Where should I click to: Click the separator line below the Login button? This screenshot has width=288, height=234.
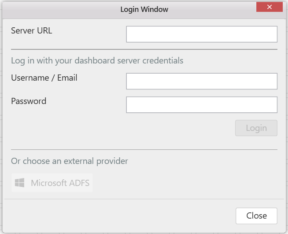click(144, 149)
